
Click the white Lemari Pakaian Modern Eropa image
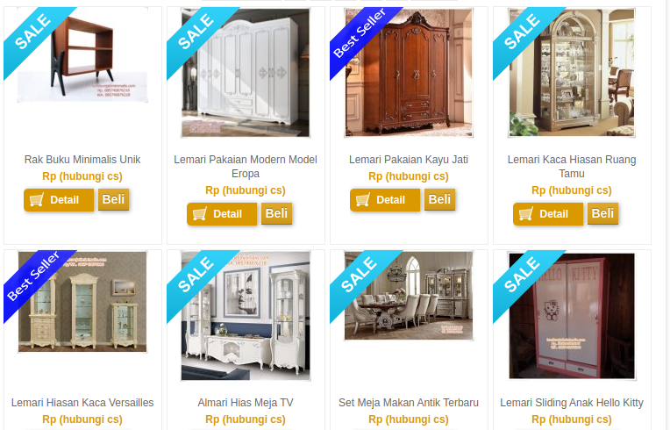(246, 73)
